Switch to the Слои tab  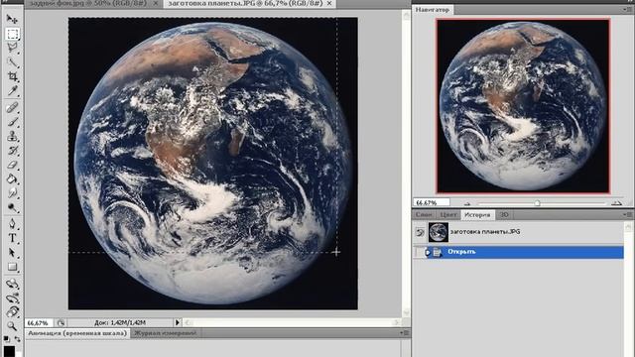point(424,214)
